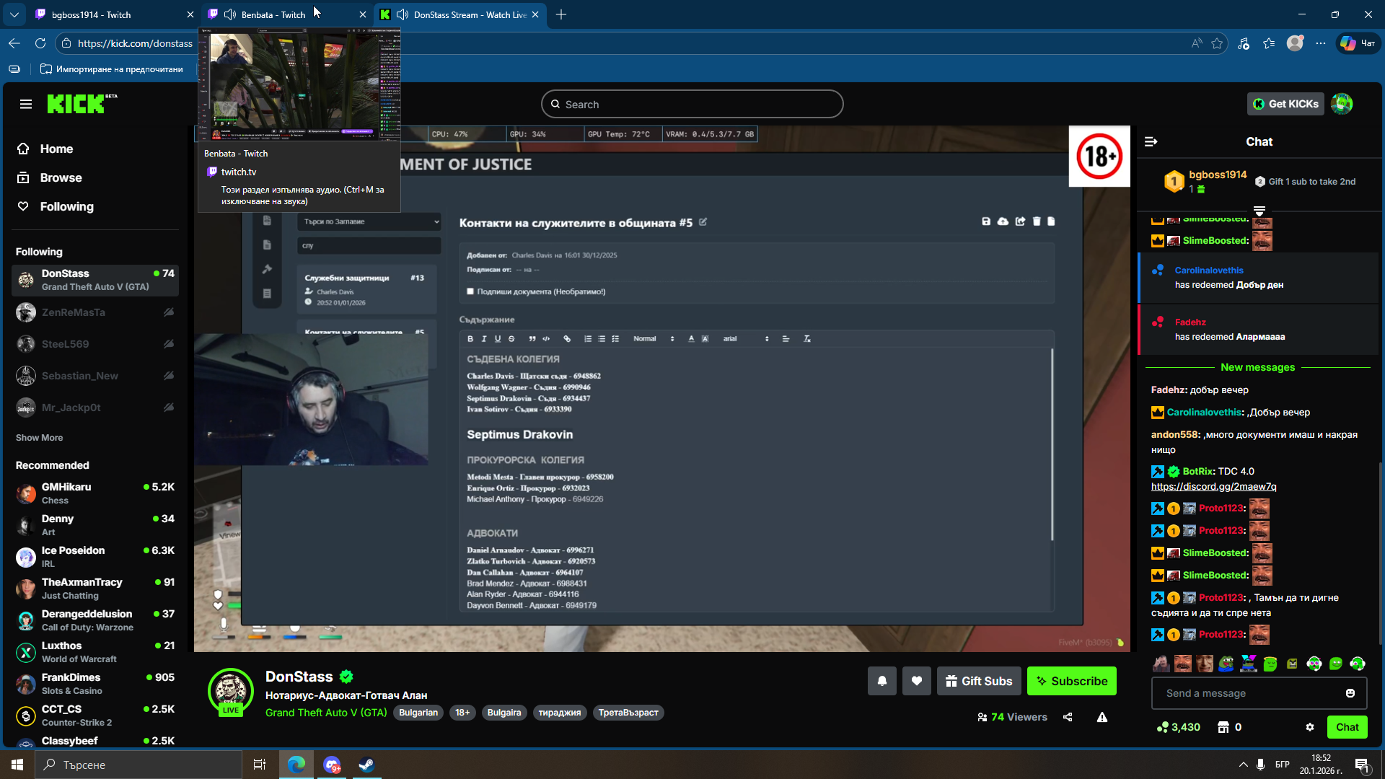The width and height of the screenshot is (1385, 779).
Task: Open Steam from the taskbar
Action: click(x=366, y=765)
